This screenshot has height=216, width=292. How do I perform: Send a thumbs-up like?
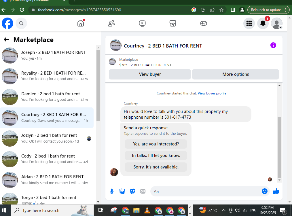click(276, 191)
